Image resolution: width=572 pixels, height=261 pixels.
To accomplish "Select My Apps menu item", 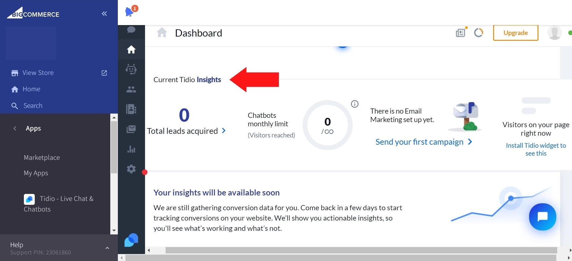I will click(36, 173).
